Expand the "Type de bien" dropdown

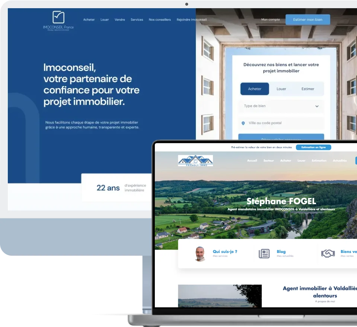(x=281, y=106)
